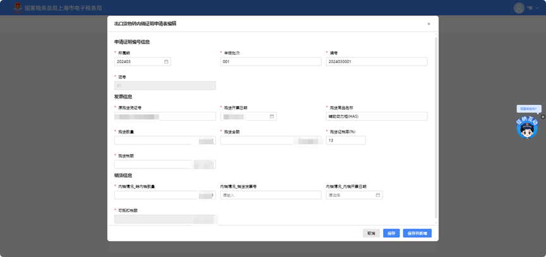Open the 内销开票日期 date picker
The image size is (546, 257).
350,195
